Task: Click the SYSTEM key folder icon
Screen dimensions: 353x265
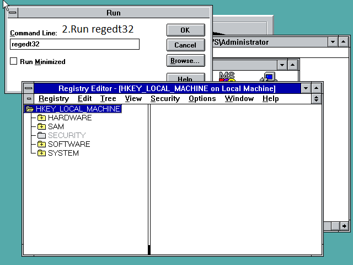Action: click(x=41, y=153)
